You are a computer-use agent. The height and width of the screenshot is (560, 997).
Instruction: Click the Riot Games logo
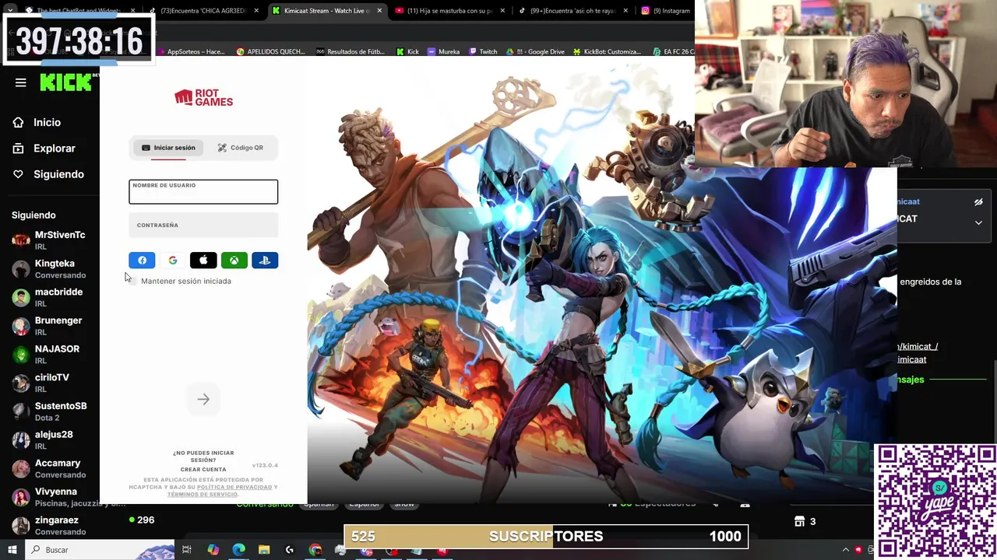pos(203,97)
